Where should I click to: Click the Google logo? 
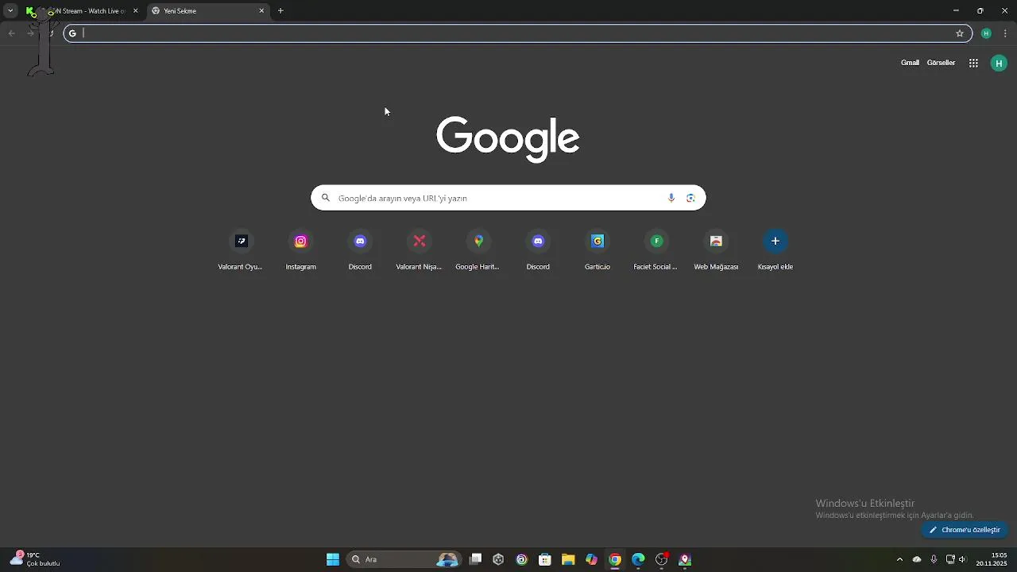click(x=508, y=140)
